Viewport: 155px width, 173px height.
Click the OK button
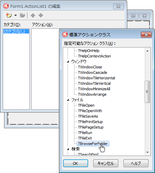(x=75, y=163)
